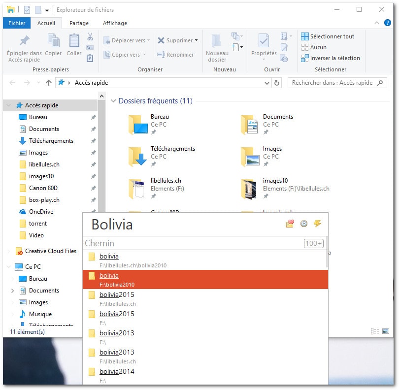Click the paste shortcut icon in Presse-papiers
The width and height of the screenshot is (399, 390).
tap(90, 58)
